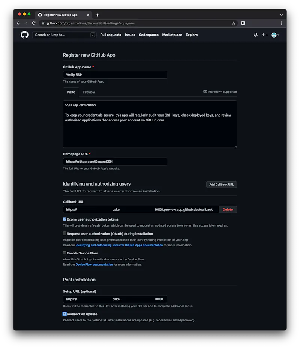
Task: Open Marketplace in navigation
Action: tap(172, 35)
